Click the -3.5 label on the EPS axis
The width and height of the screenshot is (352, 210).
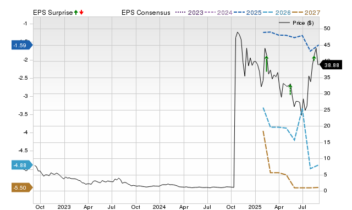tap(23, 114)
